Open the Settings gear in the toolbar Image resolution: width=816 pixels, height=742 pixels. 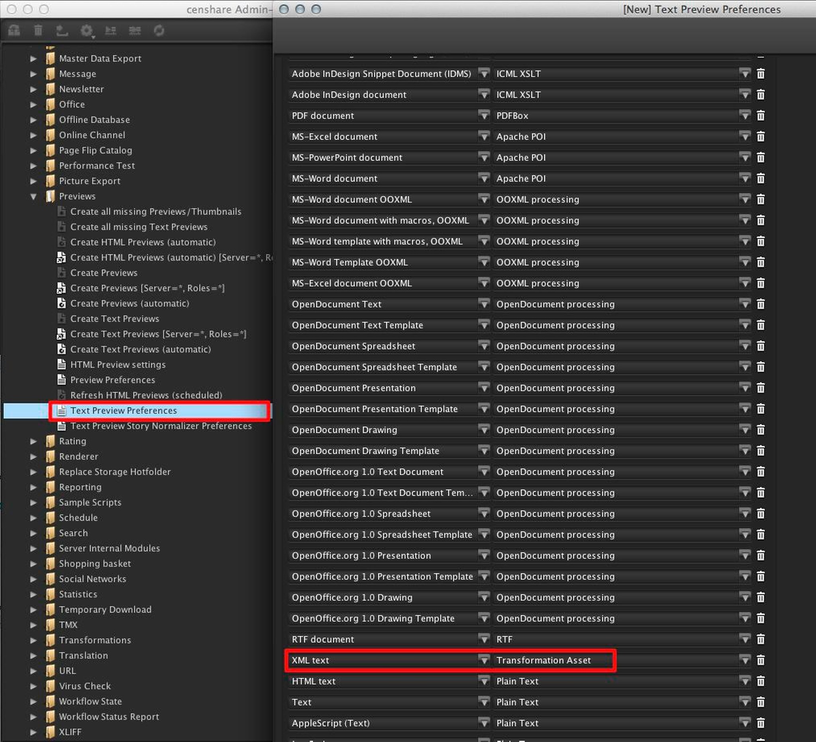tap(86, 30)
